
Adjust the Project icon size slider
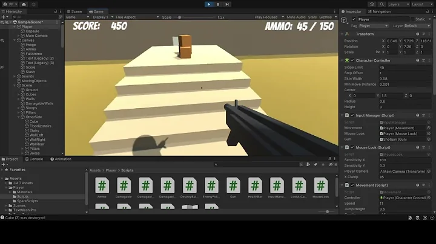(327, 211)
